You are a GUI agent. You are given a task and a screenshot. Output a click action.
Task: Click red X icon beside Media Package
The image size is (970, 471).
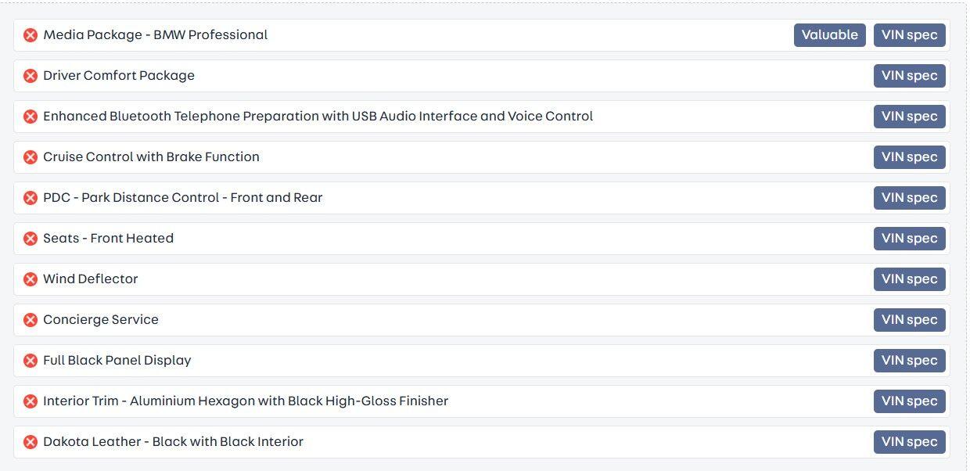(x=31, y=35)
